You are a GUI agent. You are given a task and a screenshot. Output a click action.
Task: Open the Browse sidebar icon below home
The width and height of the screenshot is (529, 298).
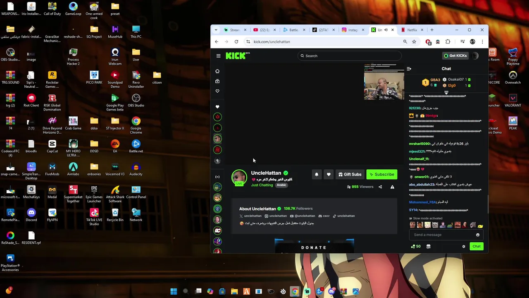217,81
